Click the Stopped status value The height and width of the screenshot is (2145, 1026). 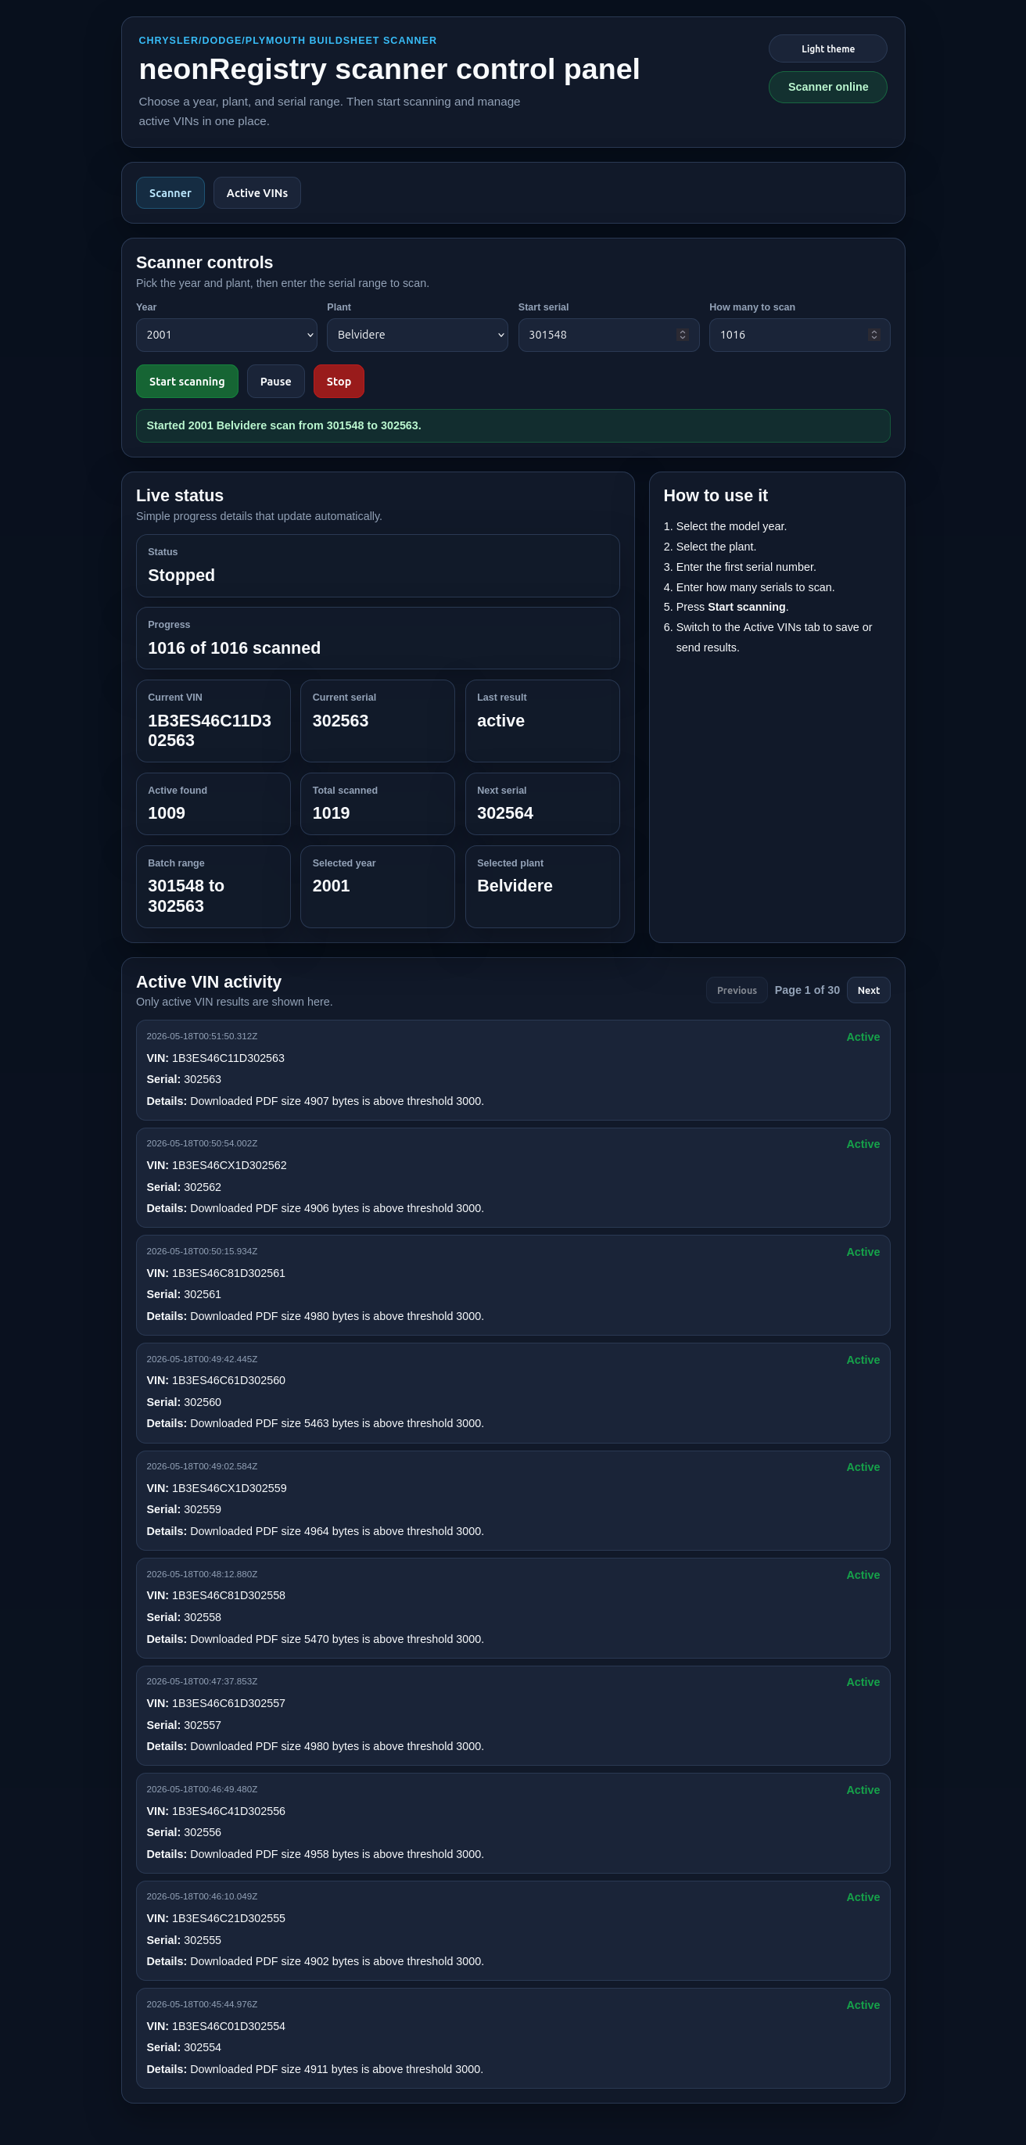tap(181, 576)
